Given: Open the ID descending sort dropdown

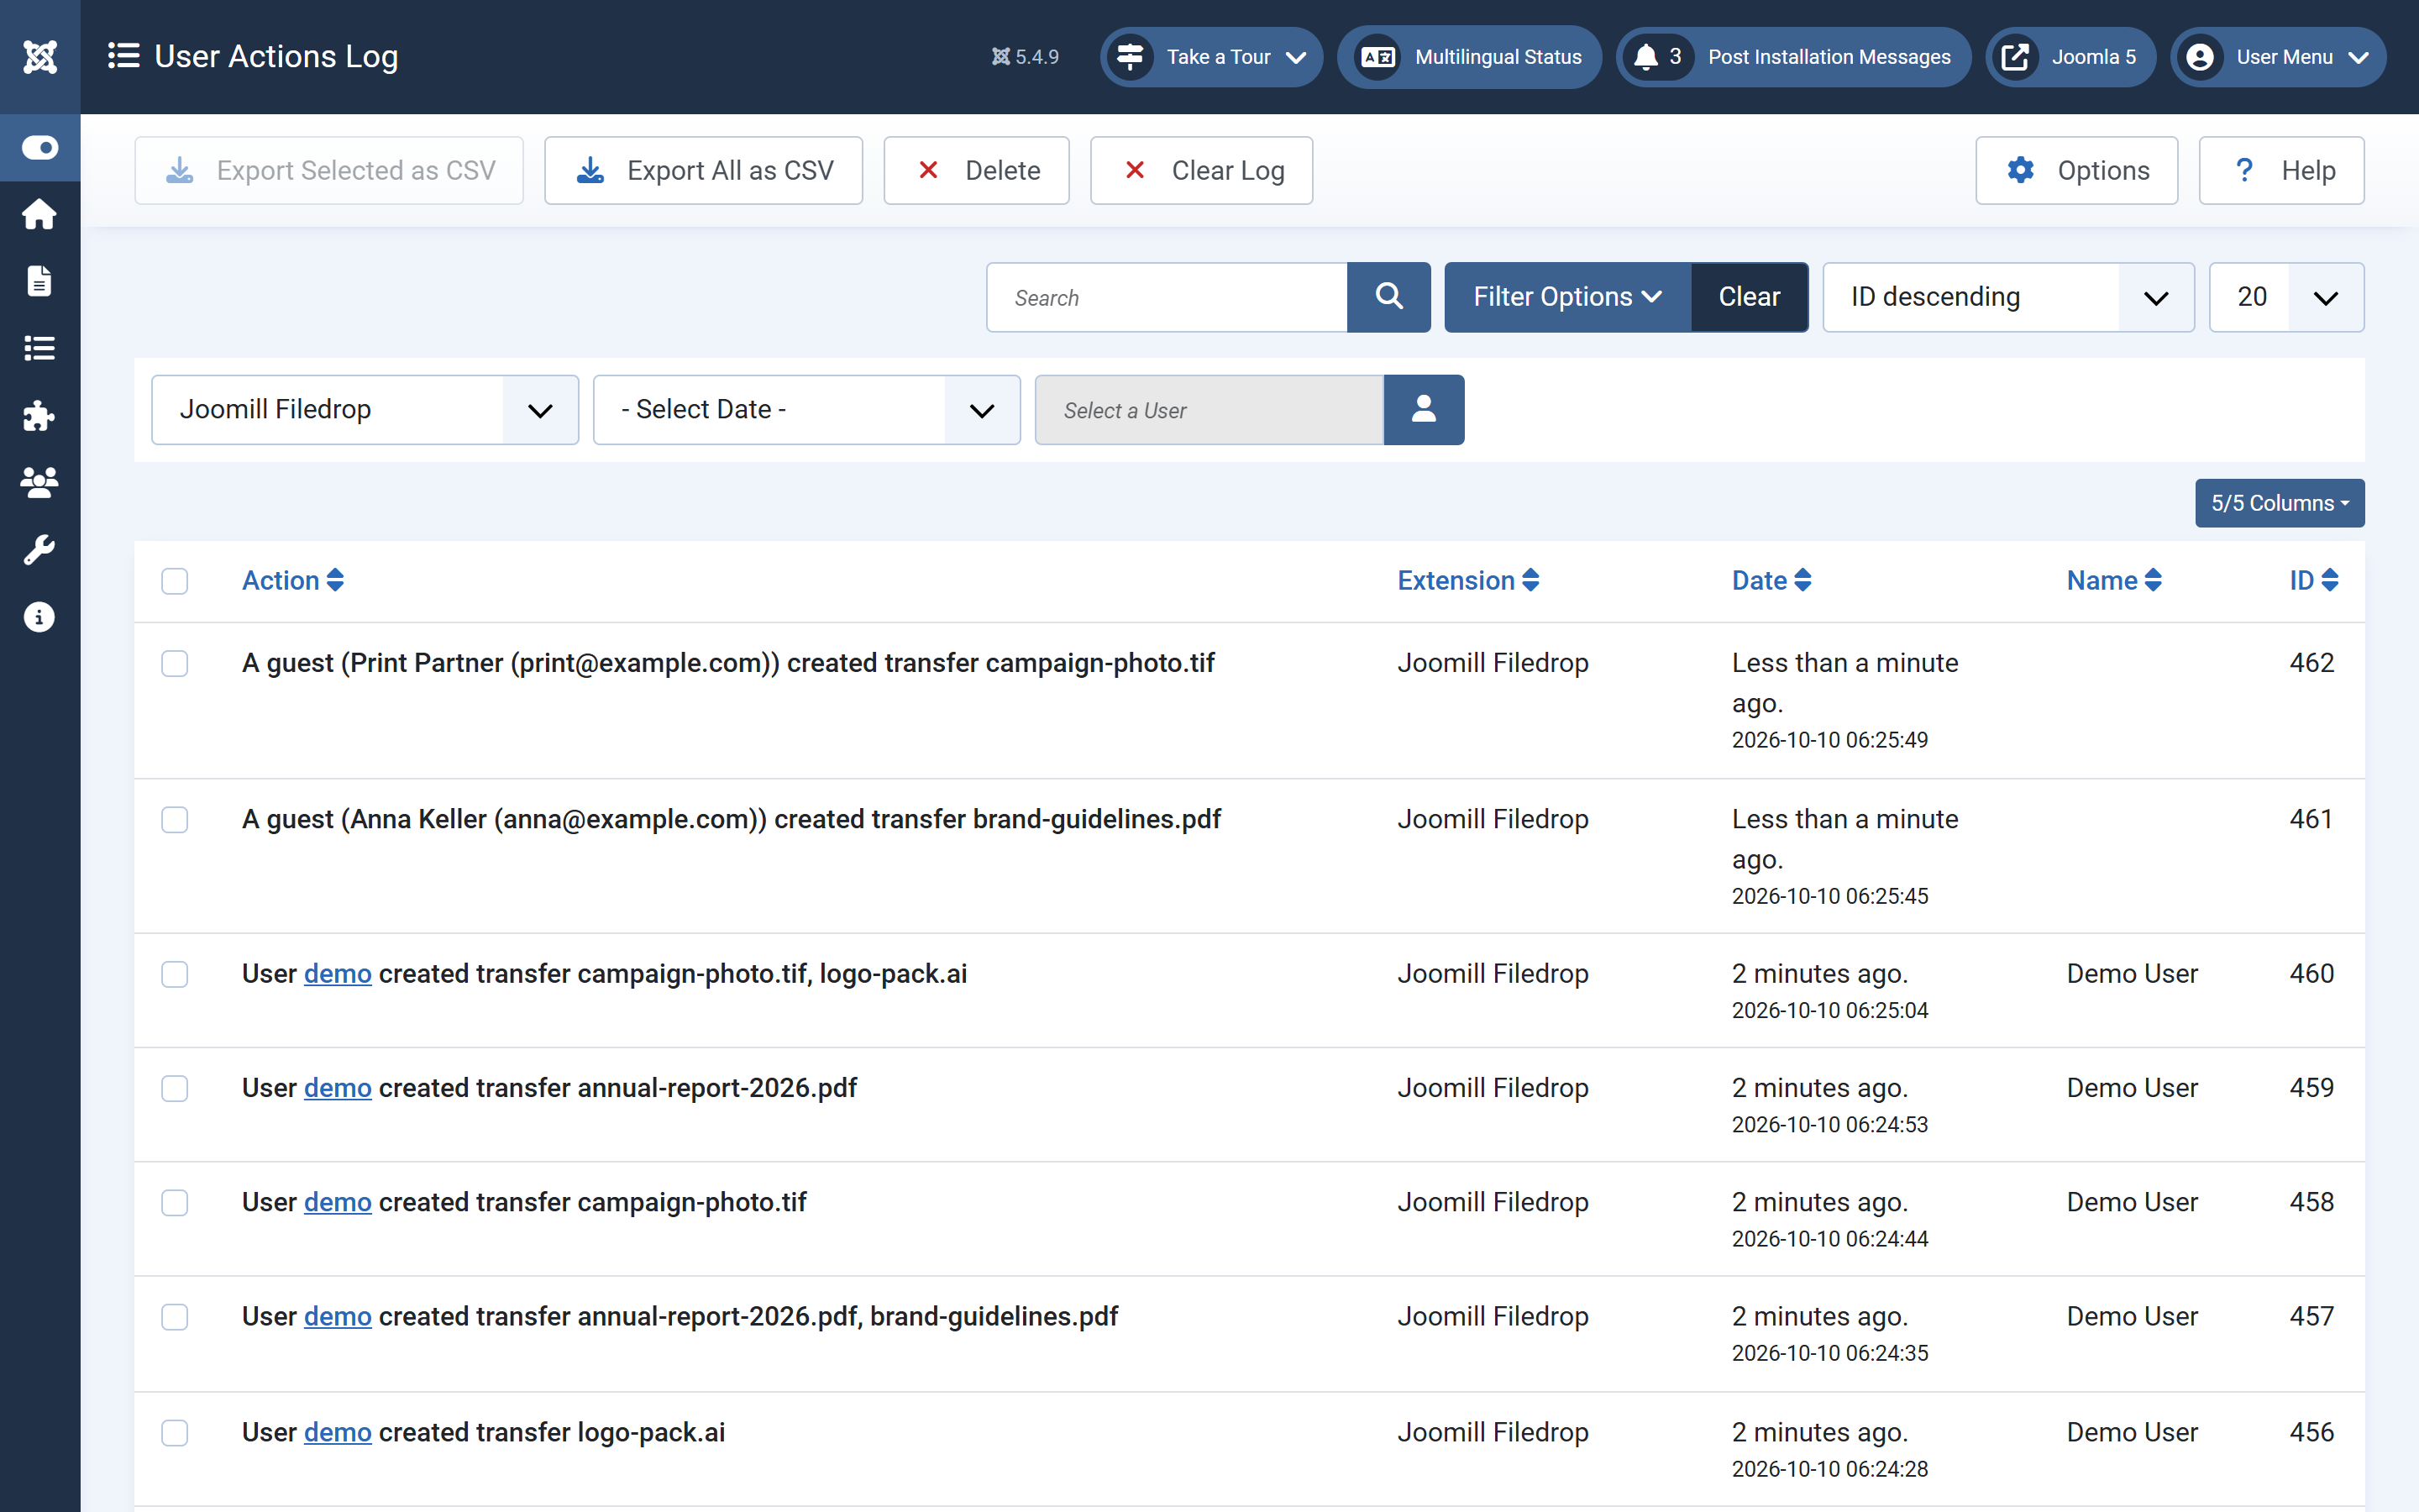Looking at the screenshot, I should [x=2008, y=297].
